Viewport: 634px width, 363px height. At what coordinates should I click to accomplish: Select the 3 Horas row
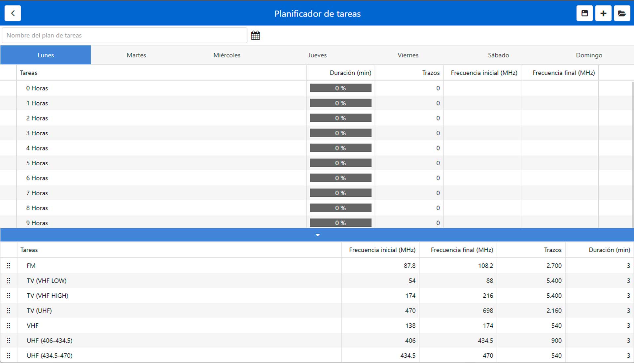click(316, 133)
